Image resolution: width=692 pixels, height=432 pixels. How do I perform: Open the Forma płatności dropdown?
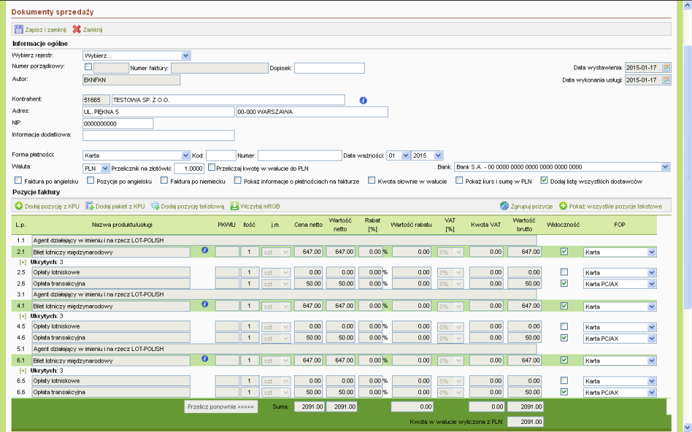click(137, 156)
